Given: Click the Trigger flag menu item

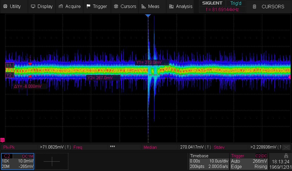Looking at the screenshot, I should tap(97, 6).
